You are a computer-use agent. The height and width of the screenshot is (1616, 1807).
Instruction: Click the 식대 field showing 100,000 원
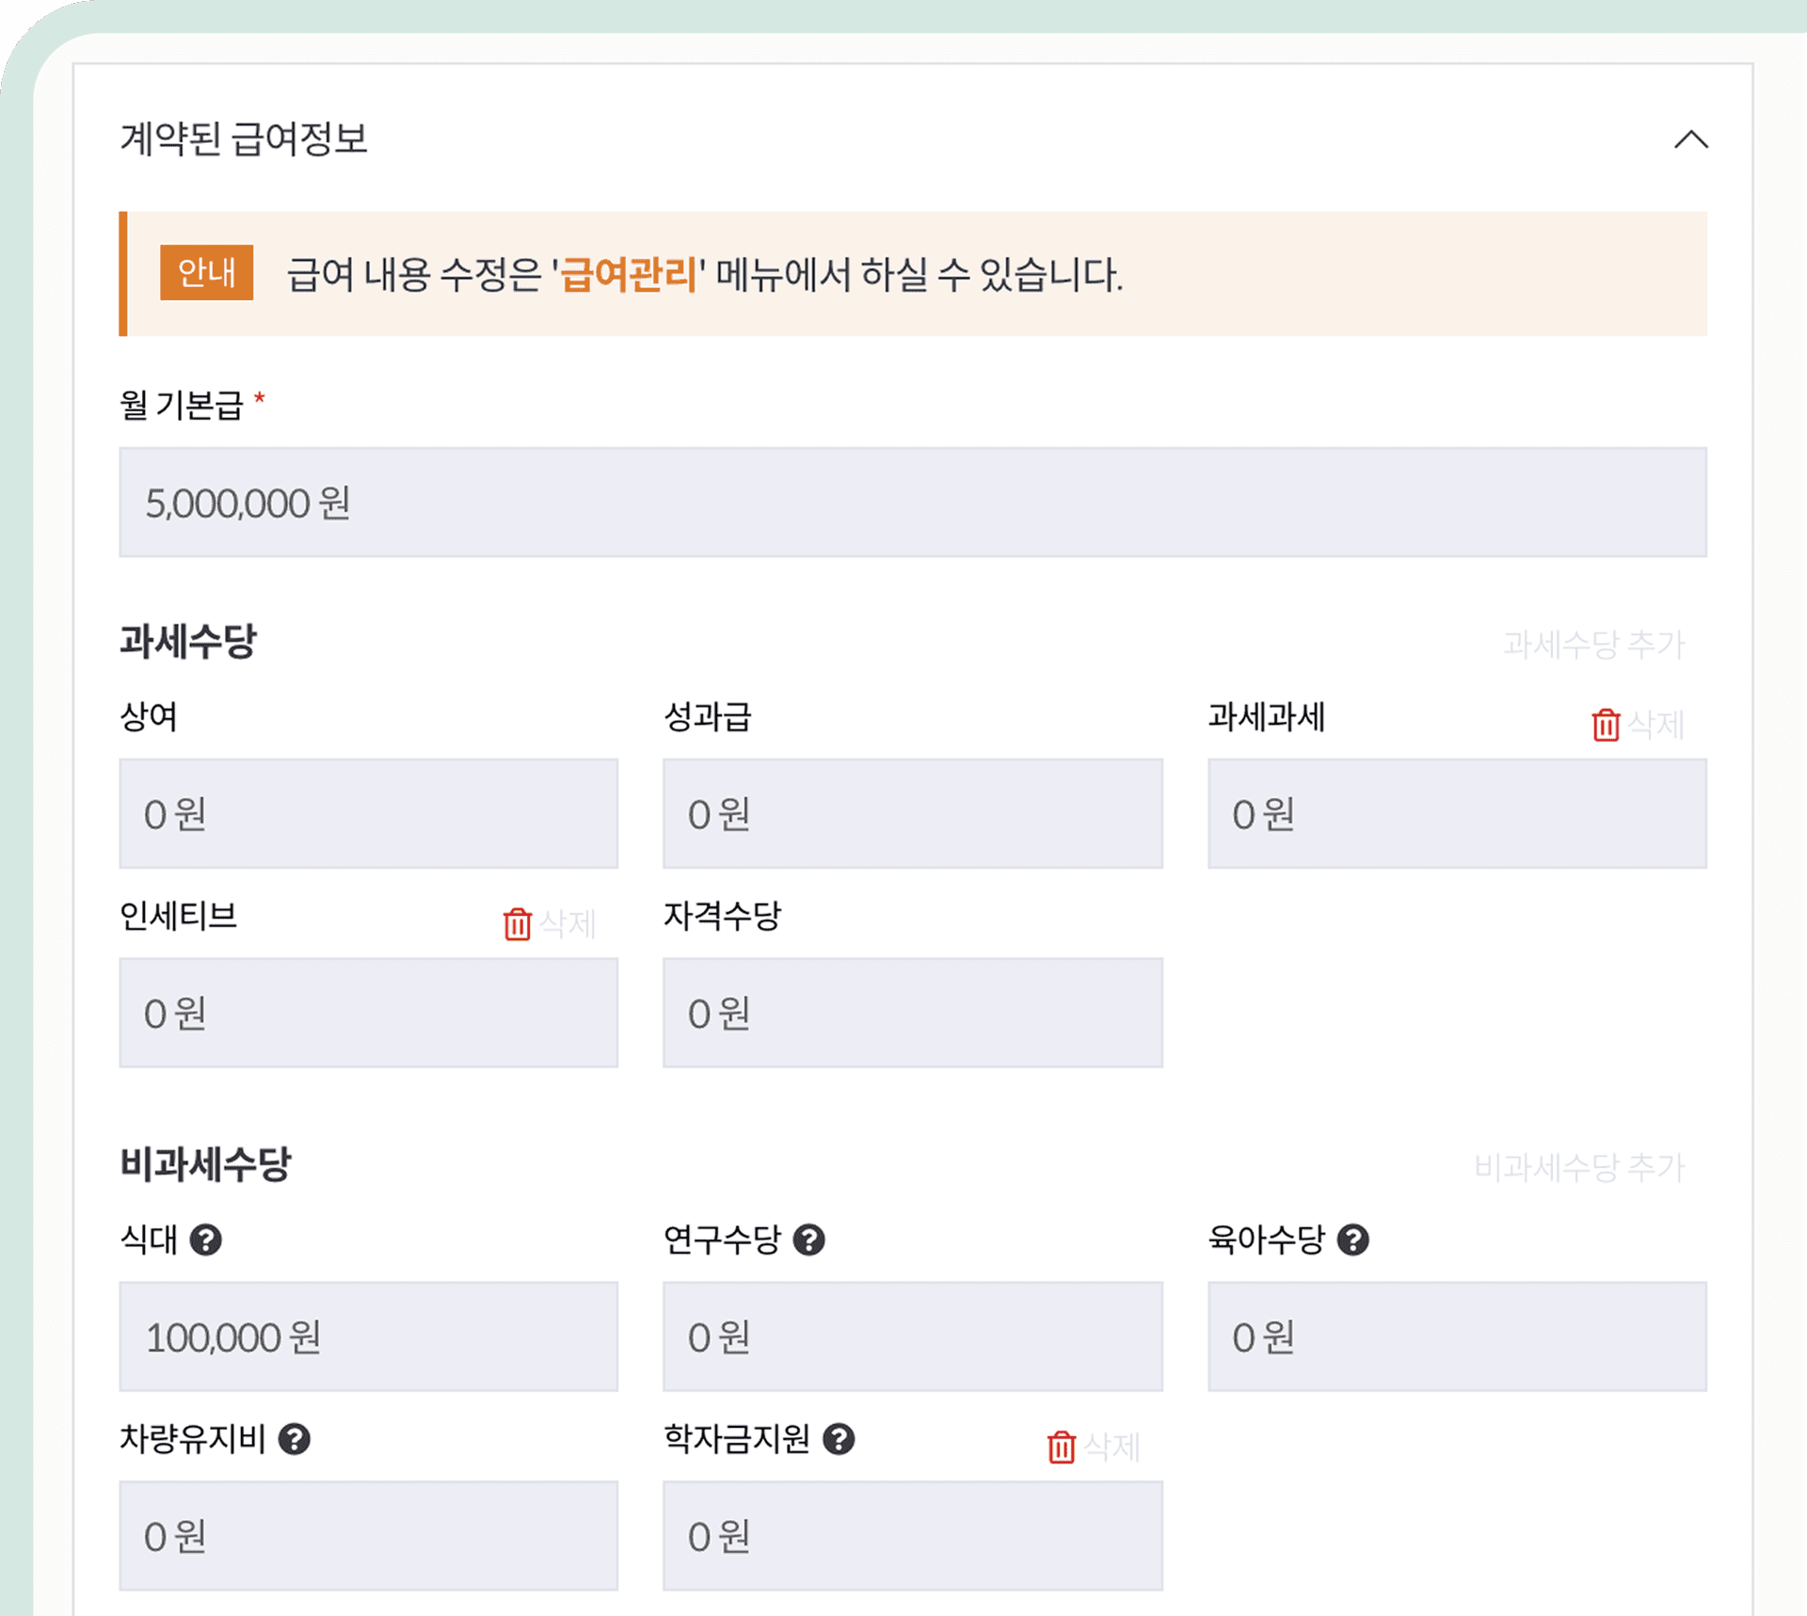point(368,1336)
